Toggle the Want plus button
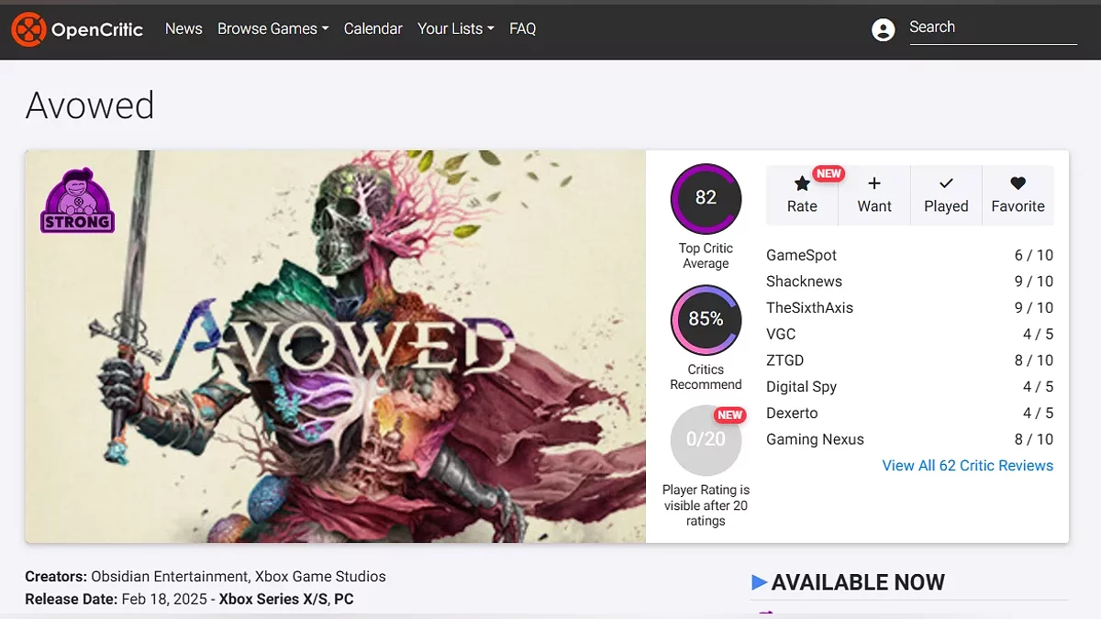The image size is (1101, 619). tap(874, 194)
